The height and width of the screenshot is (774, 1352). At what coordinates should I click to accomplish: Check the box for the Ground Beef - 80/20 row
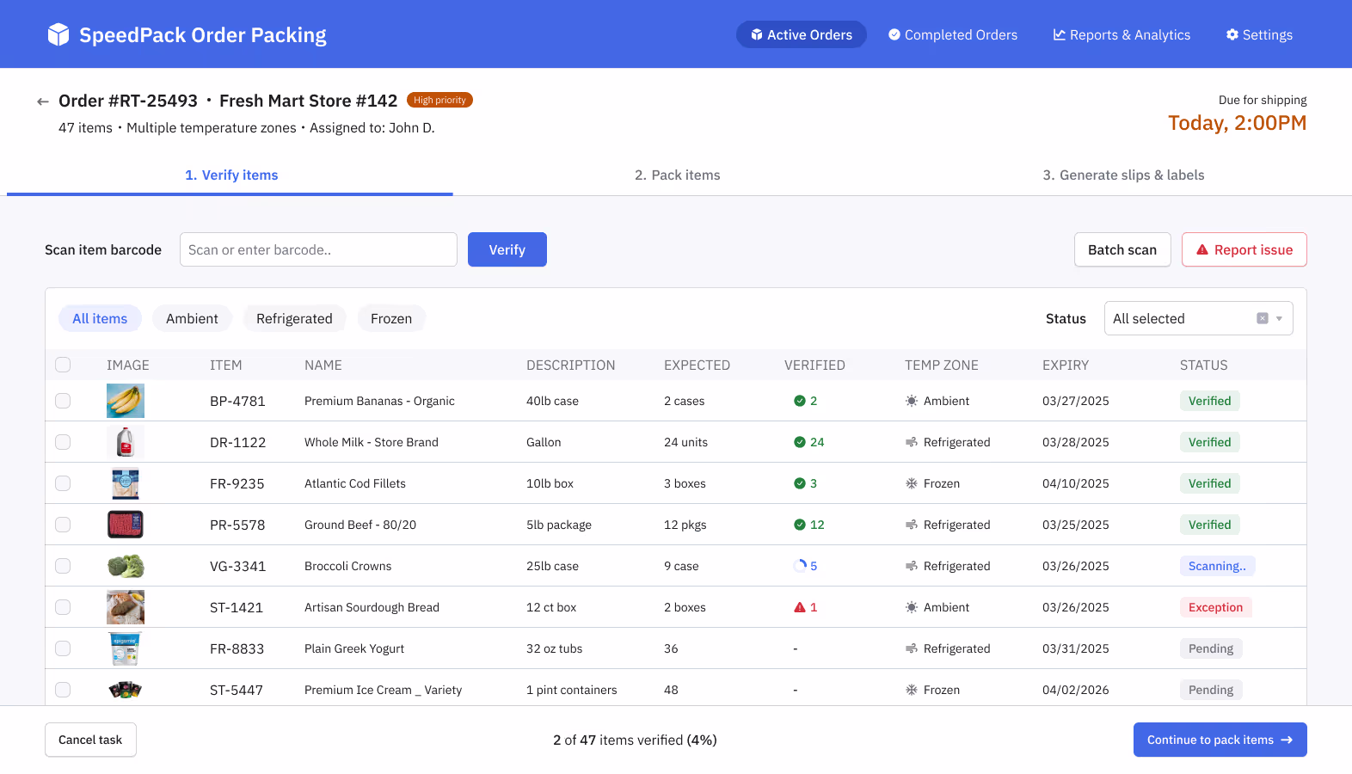click(x=63, y=525)
